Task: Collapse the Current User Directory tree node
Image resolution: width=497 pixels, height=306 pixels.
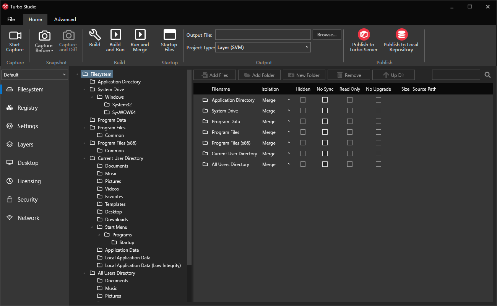Action: point(84,158)
